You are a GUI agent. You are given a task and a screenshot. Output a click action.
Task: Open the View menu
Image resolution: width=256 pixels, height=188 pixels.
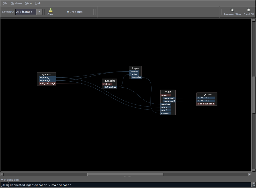pos(28,3)
